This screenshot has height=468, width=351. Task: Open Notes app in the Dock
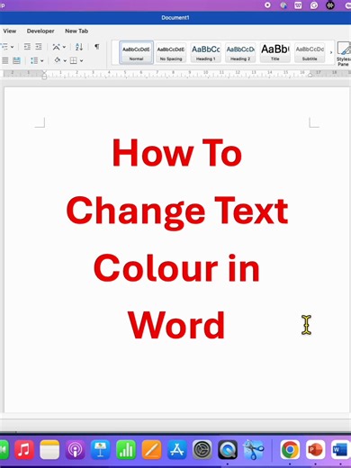click(x=49, y=450)
